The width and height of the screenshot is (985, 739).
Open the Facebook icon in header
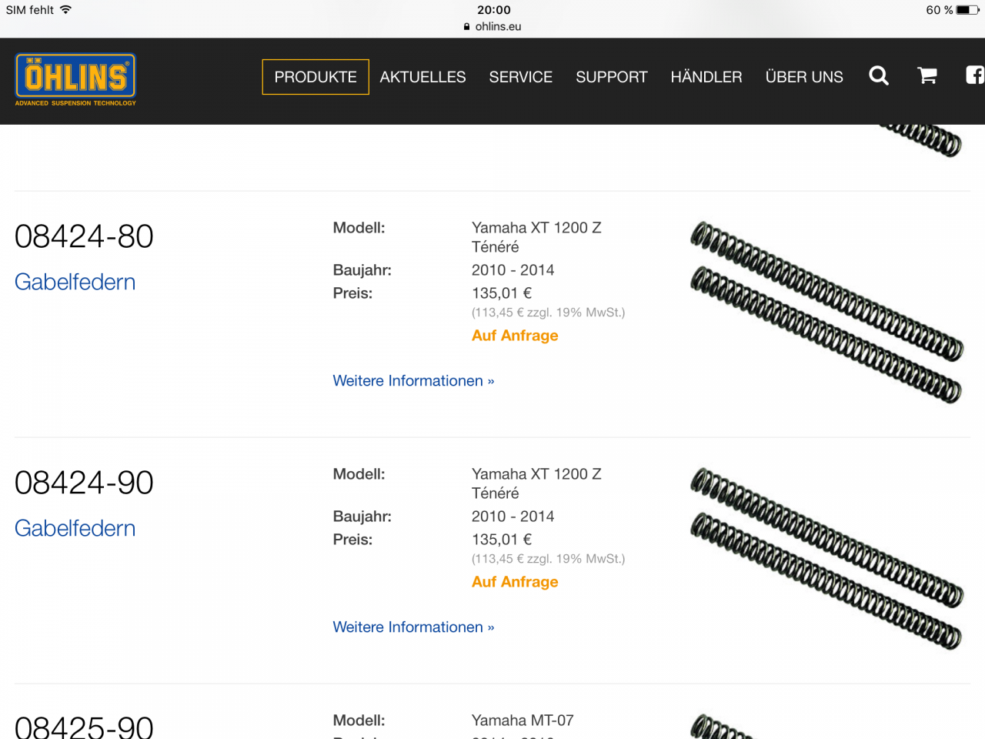975,75
